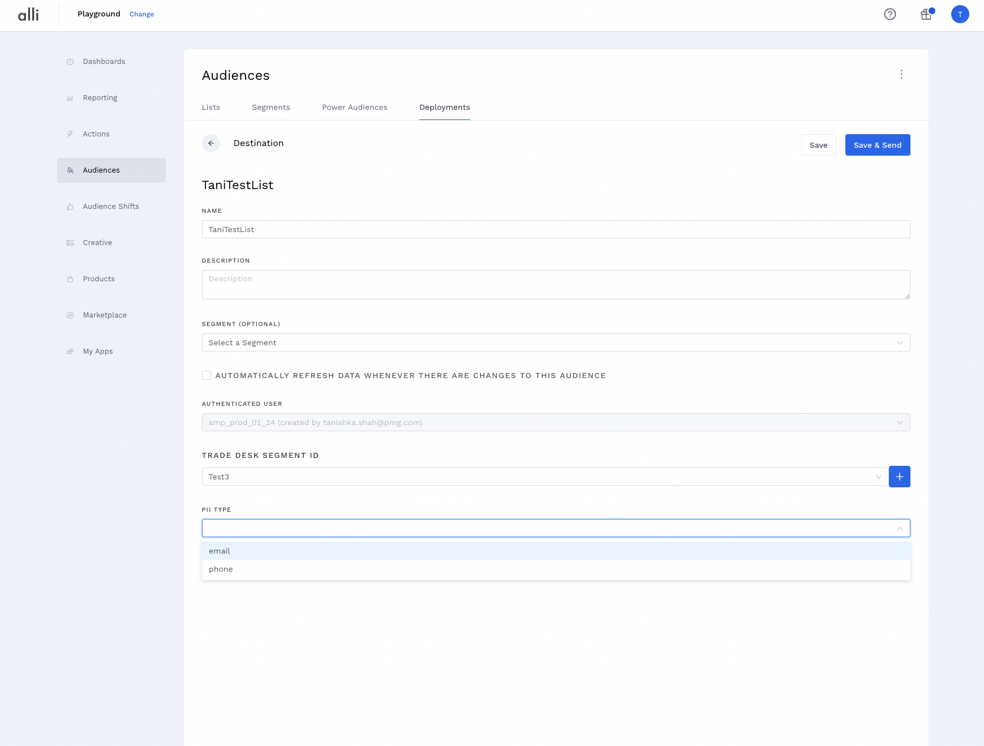Choose phone from PII type options
984x746 pixels.
click(221, 569)
